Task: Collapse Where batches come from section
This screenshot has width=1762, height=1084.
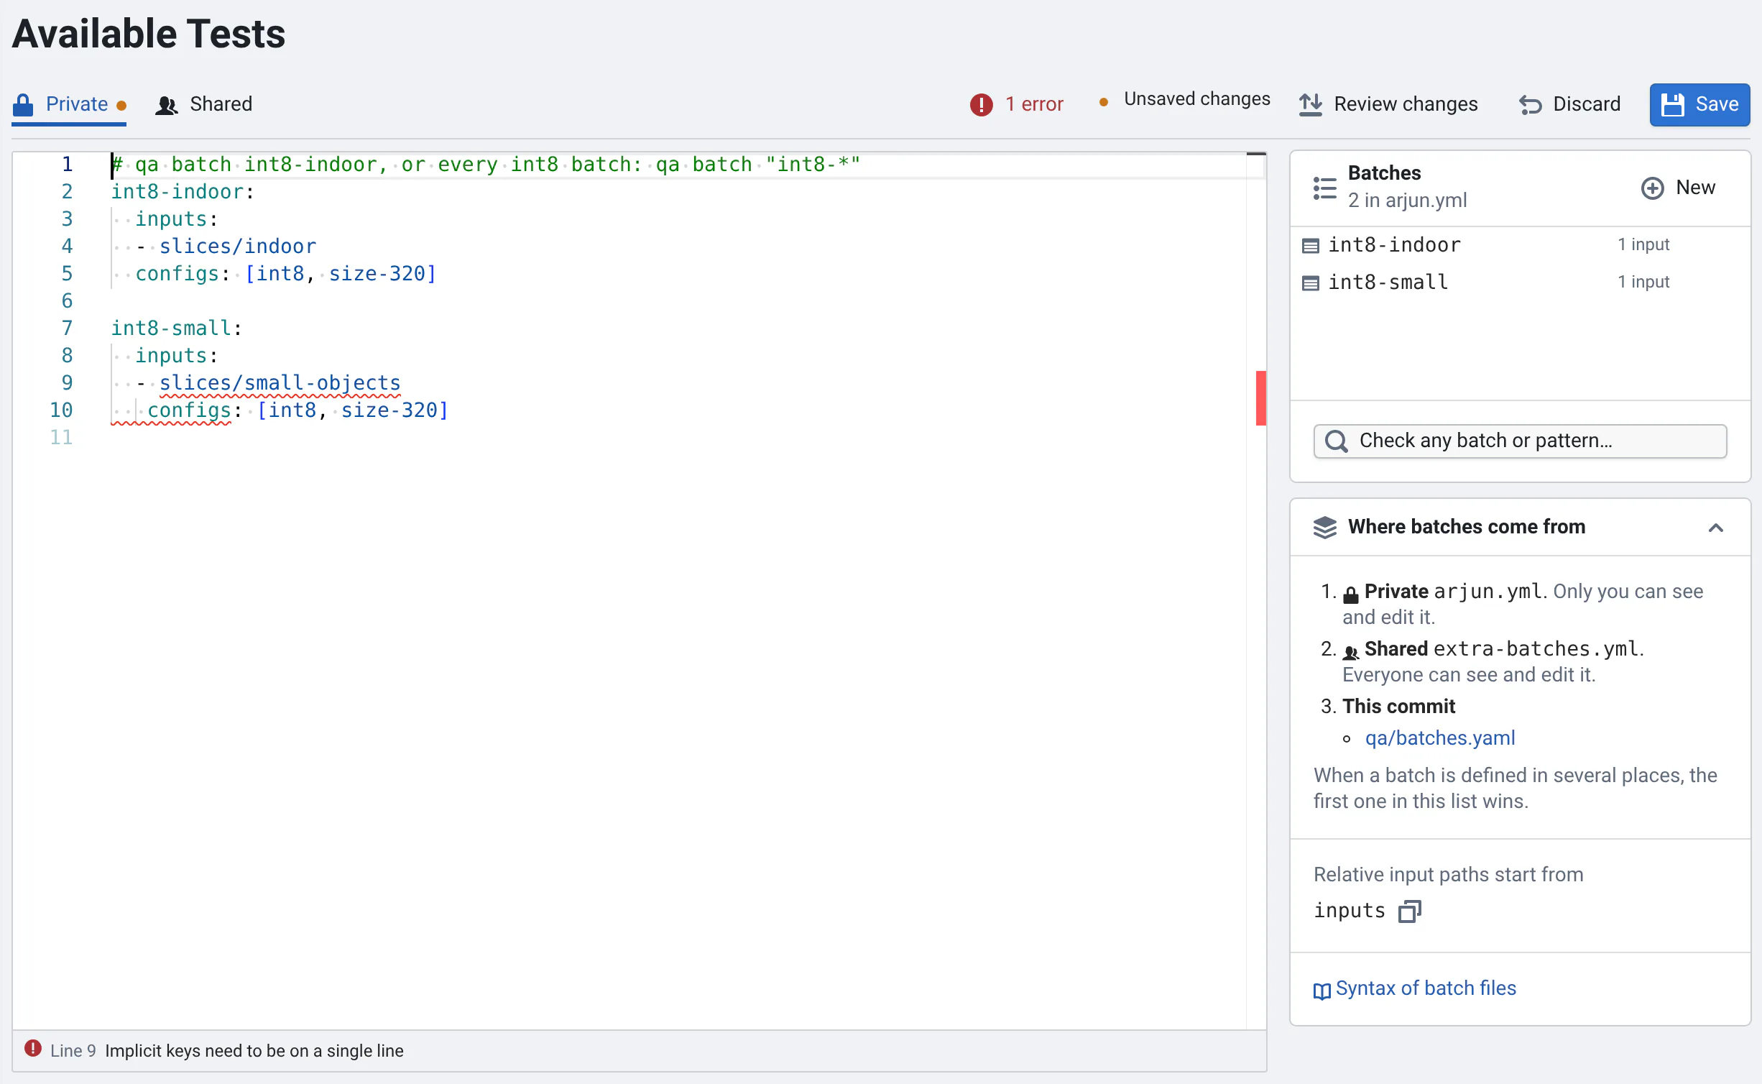Action: click(x=1715, y=528)
